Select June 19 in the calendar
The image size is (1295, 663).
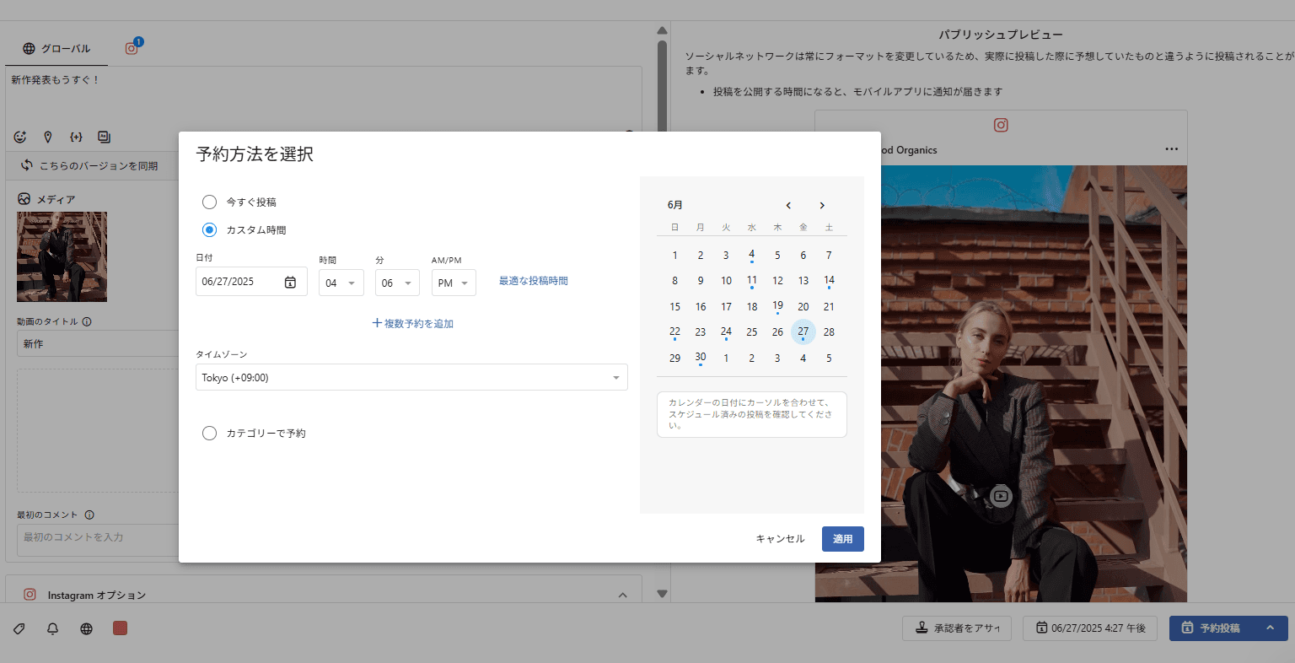pyautogui.click(x=777, y=306)
